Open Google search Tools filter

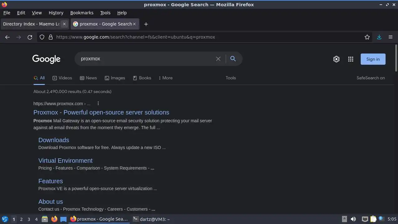[x=231, y=78]
